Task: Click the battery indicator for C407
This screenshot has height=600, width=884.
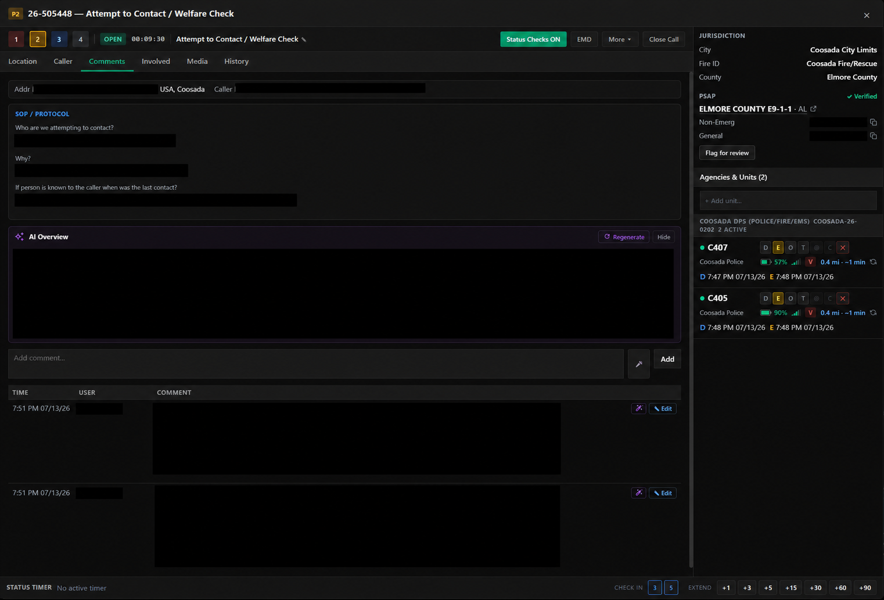Action: pyautogui.click(x=774, y=262)
